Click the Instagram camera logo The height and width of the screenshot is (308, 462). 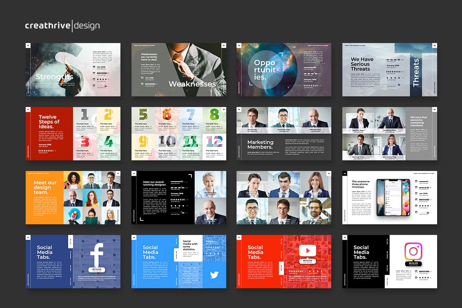413,251
